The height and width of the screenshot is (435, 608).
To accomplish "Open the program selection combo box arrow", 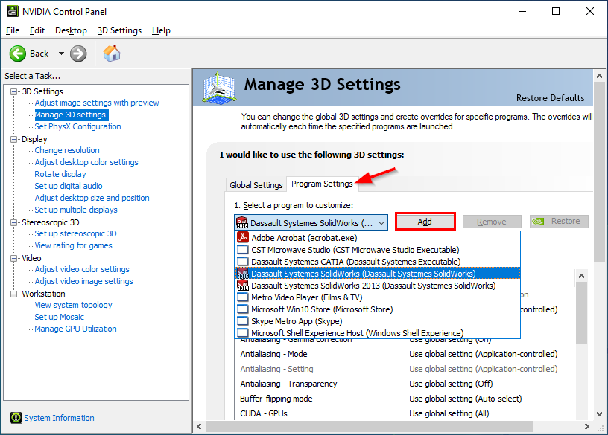I will tap(381, 223).
